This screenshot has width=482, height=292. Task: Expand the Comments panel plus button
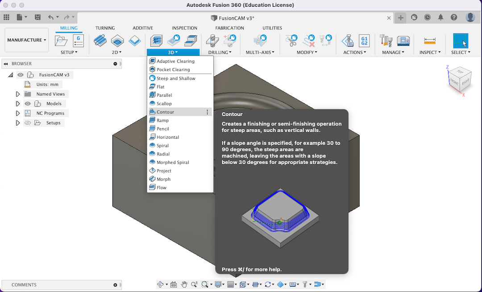(x=115, y=285)
